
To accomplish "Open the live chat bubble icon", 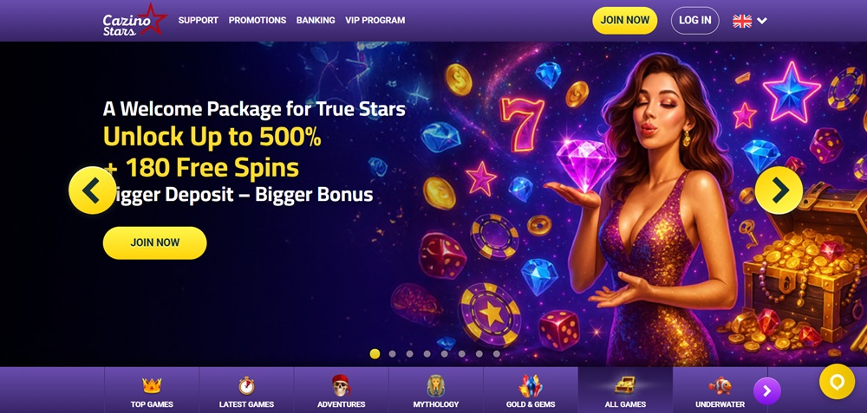I will click(837, 382).
